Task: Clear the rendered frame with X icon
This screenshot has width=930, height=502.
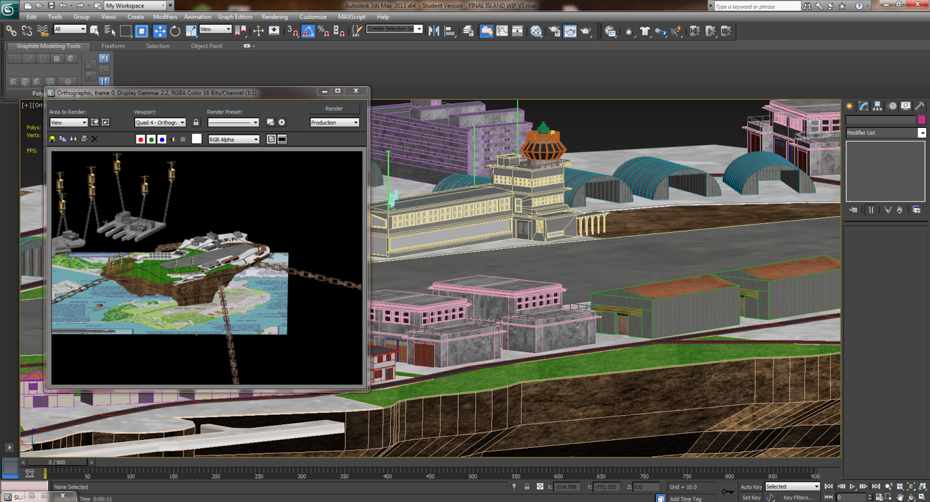Action: pyautogui.click(x=95, y=139)
